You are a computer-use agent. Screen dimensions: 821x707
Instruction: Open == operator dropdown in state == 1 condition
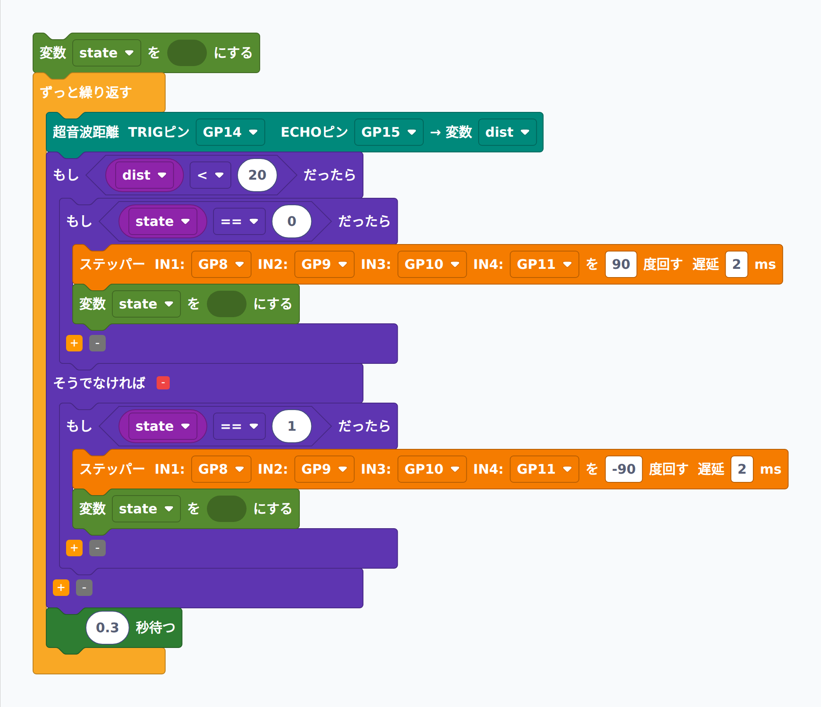click(240, 426)
